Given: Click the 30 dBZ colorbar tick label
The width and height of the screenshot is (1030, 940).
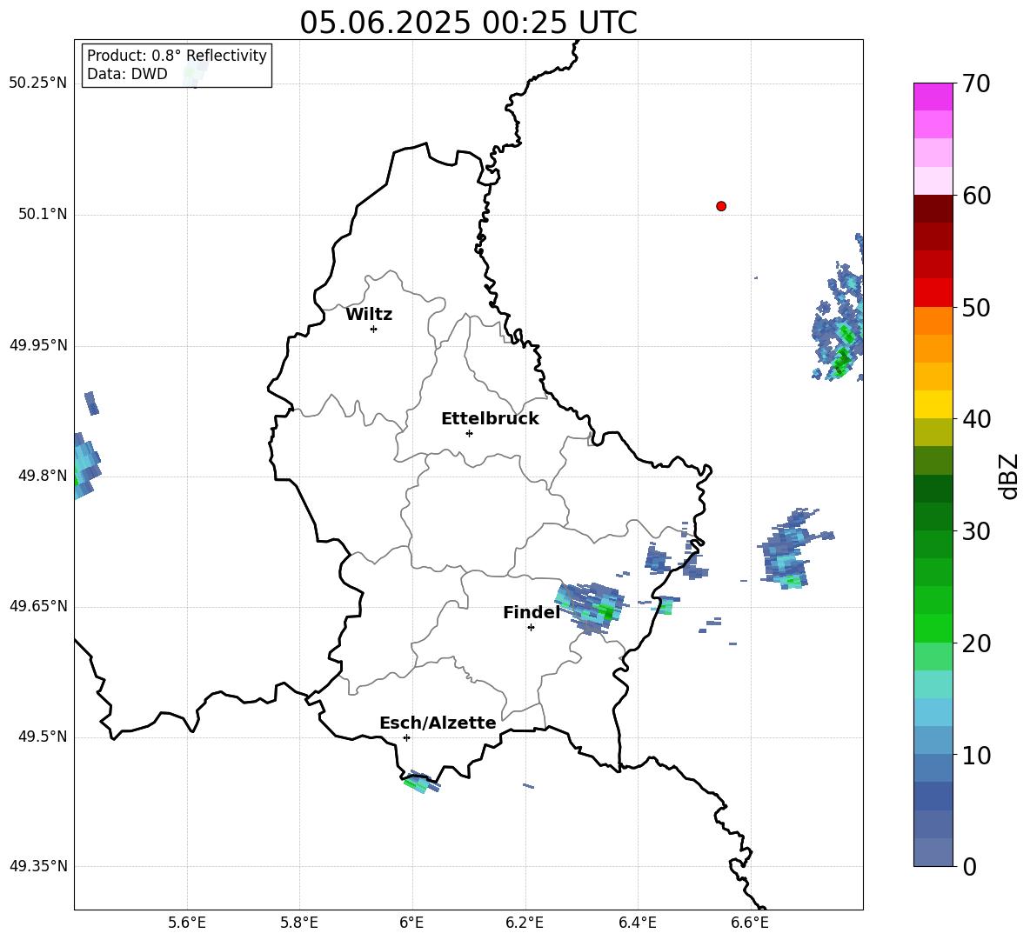Looking at the screenshot, I should [976, 531].
